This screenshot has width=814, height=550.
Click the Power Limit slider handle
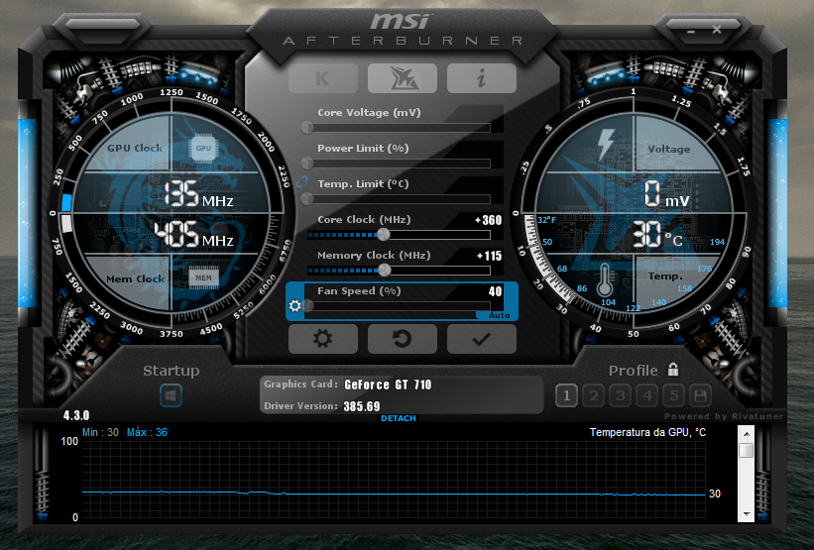pyautogui.click(x=307, y=163)
